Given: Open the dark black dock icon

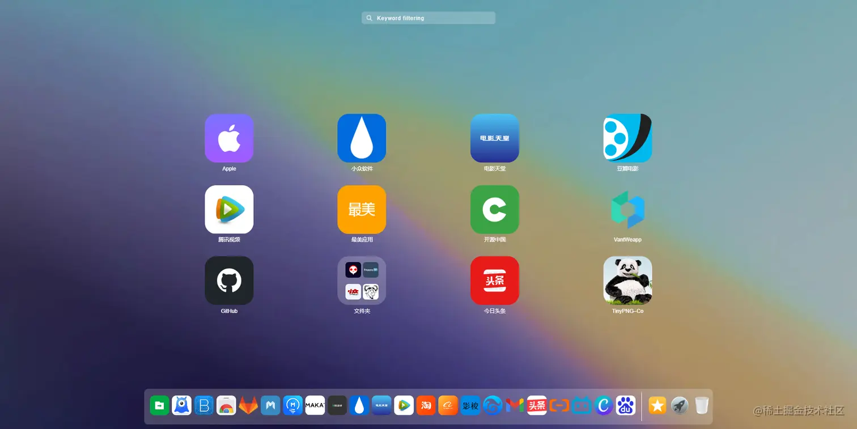Looking at the screenshot, I should click(337, 405).
